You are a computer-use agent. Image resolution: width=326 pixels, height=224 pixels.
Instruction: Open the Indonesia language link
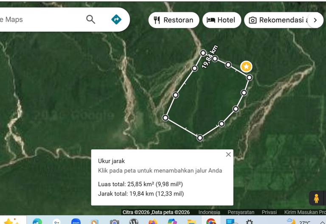click(209, 212)
